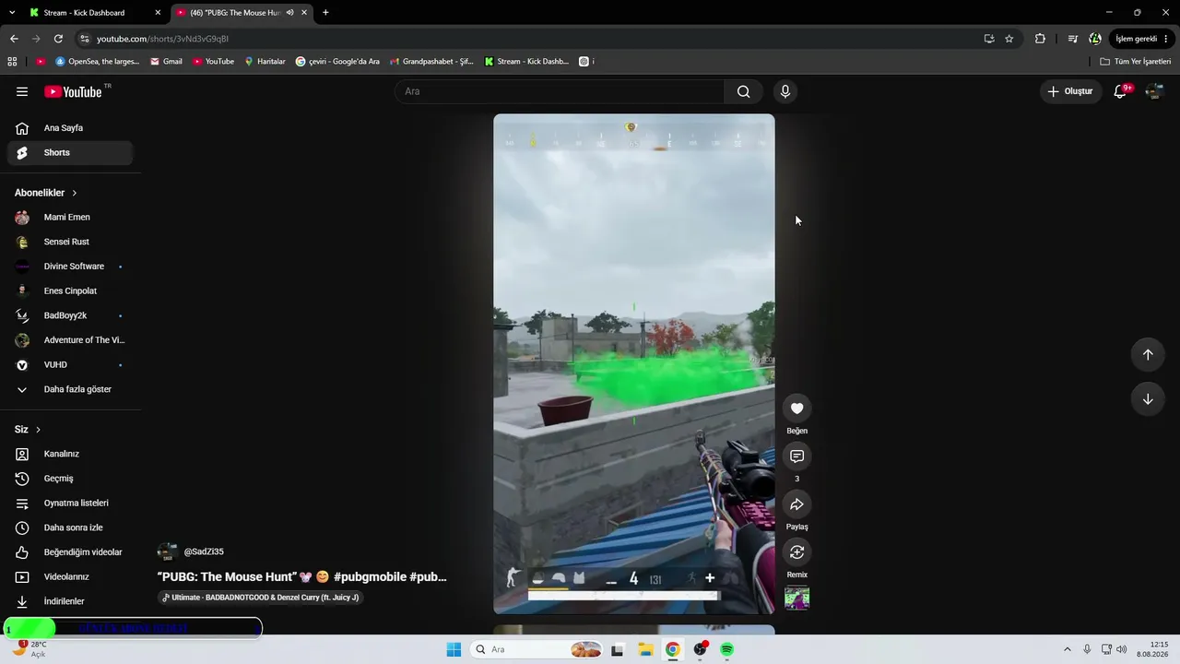Like the short with Beğen heart
1180x664 pixels.
pyautogui.click(x=797, y=409)
